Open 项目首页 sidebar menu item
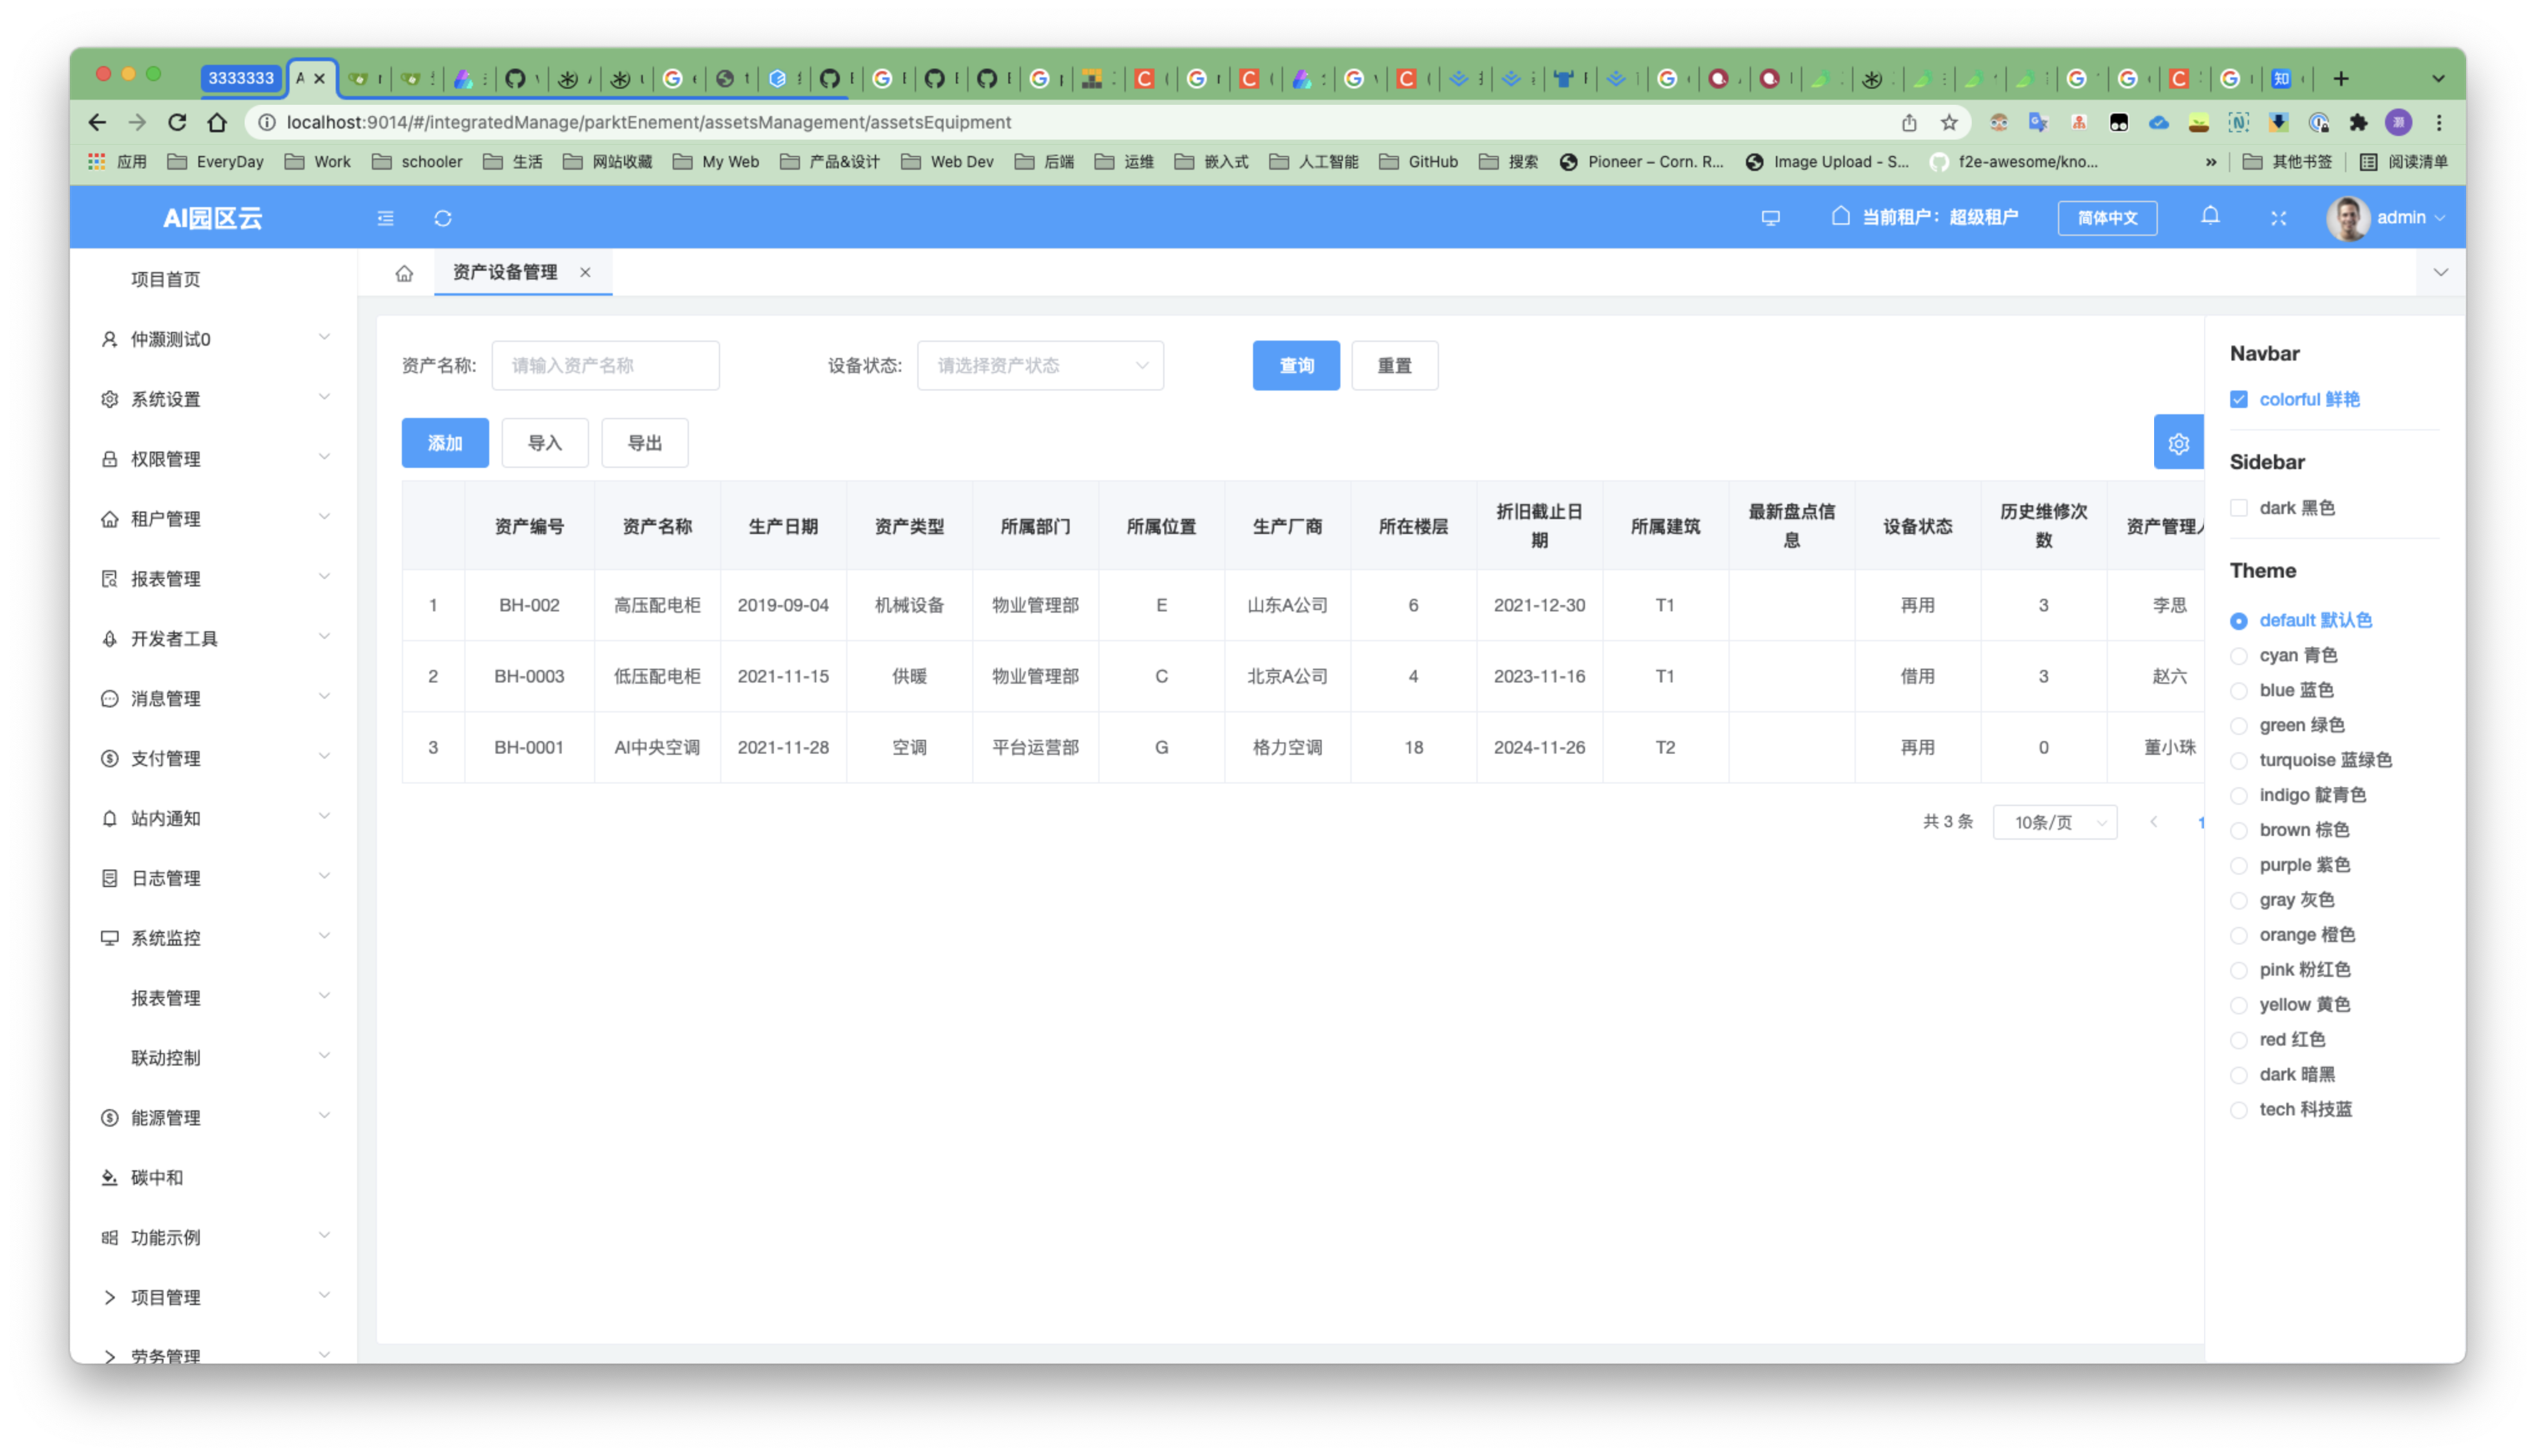 [x=166, y=279]
